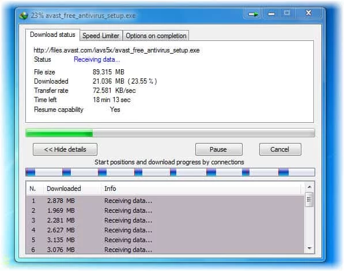Click the green download progress bar
The image size is (344, 271).
pos(170,133)
